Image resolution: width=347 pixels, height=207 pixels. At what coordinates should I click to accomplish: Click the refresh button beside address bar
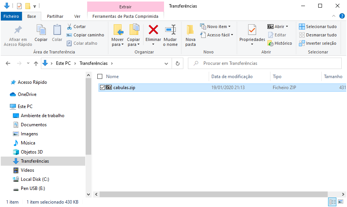pyautogui.click(x=178, y=64)
